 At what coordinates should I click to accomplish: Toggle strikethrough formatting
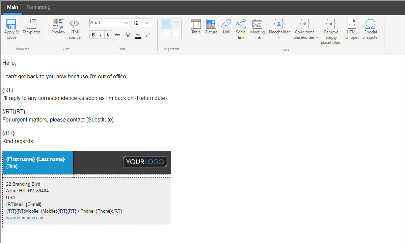point(117,34)
